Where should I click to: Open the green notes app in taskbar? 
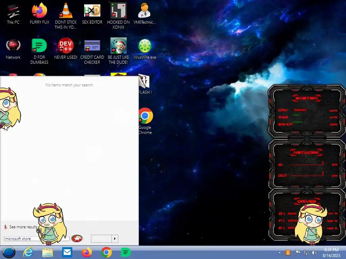pyautogui.click(x=126, y=252)
